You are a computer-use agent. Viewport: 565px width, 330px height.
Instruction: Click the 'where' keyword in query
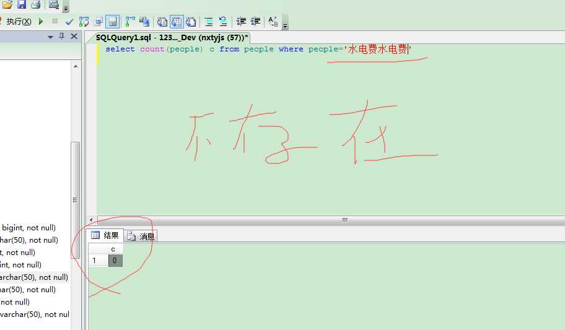coord(291,50)
